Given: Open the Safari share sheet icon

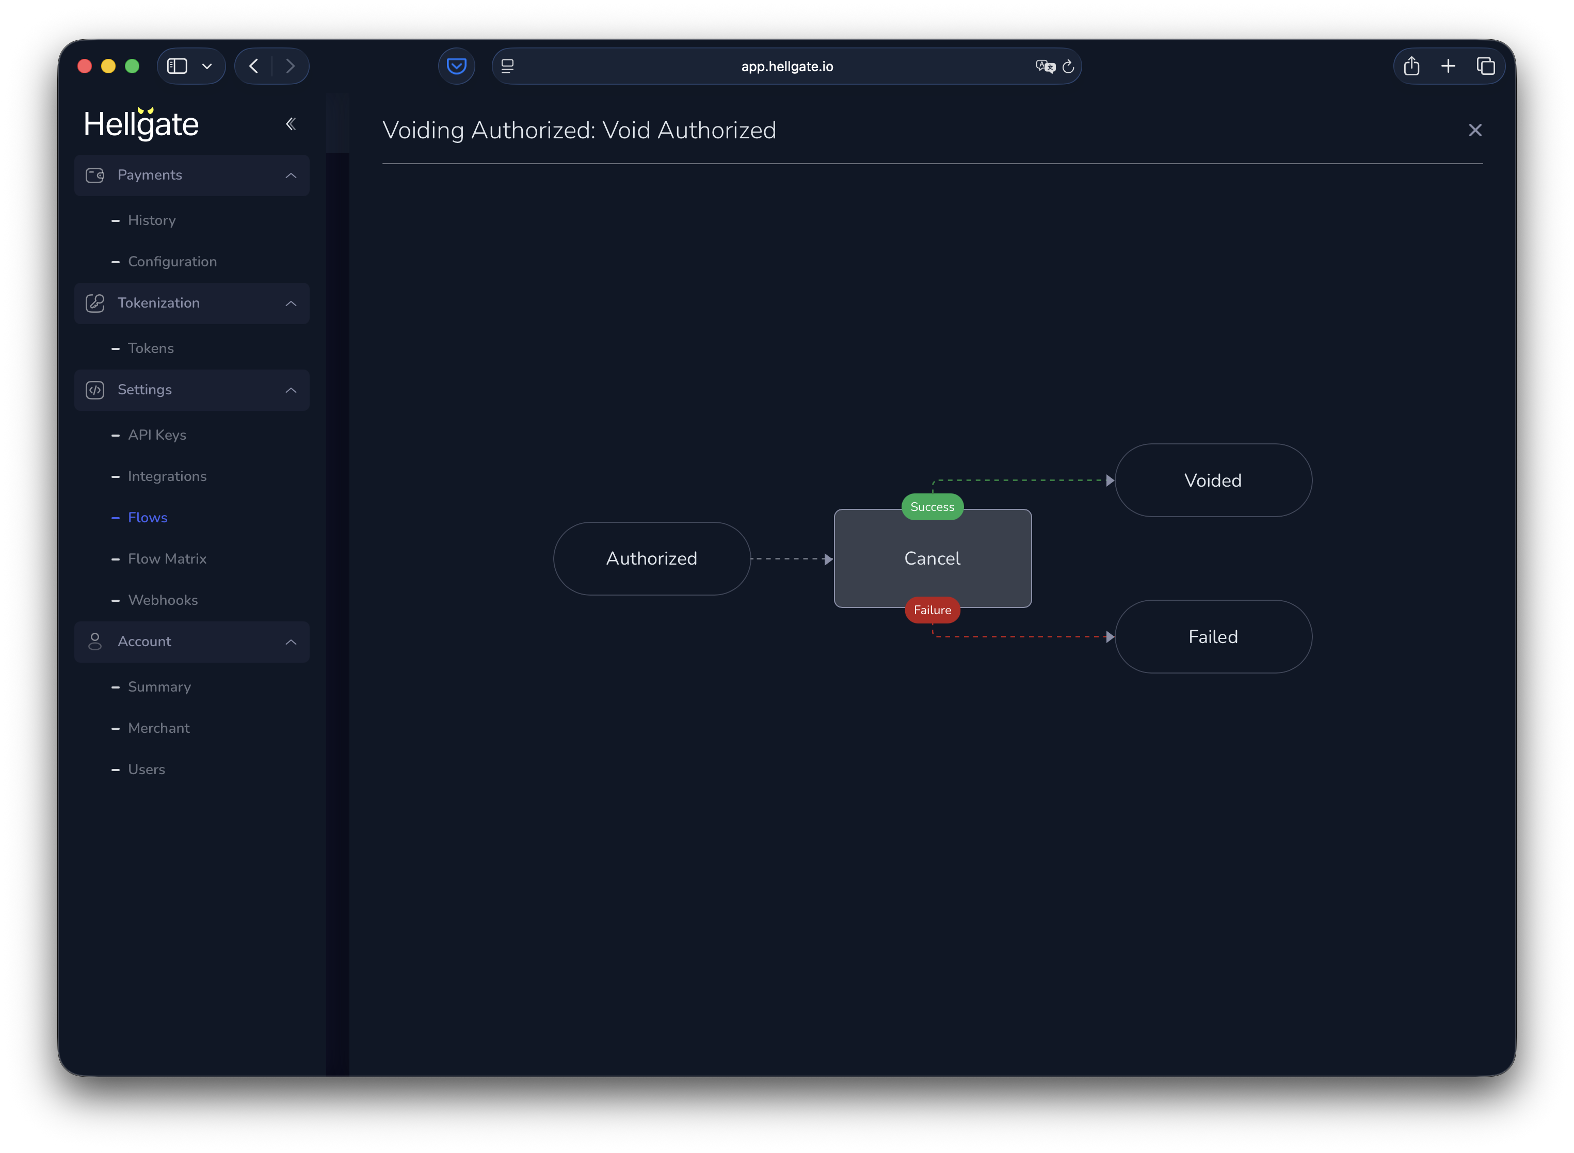Looking at the screenshot, I should pos(1411,66).
